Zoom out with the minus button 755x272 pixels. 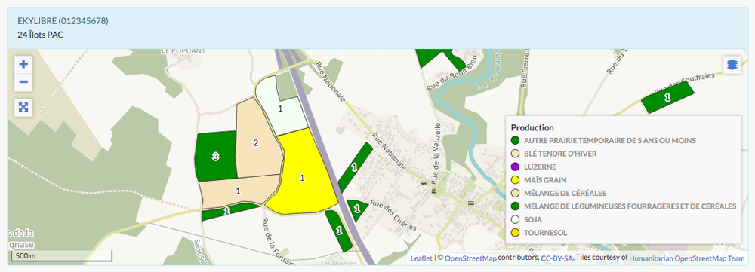coord(23,81)
